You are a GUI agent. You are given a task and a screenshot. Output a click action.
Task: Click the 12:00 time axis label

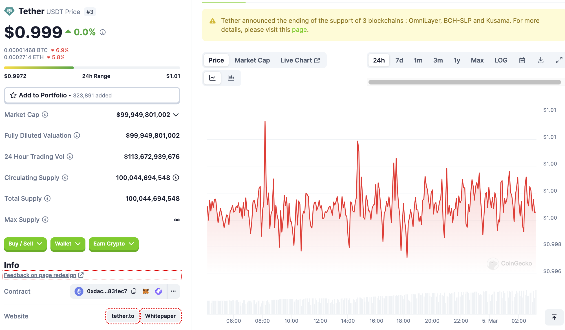[x=320, y=321]
